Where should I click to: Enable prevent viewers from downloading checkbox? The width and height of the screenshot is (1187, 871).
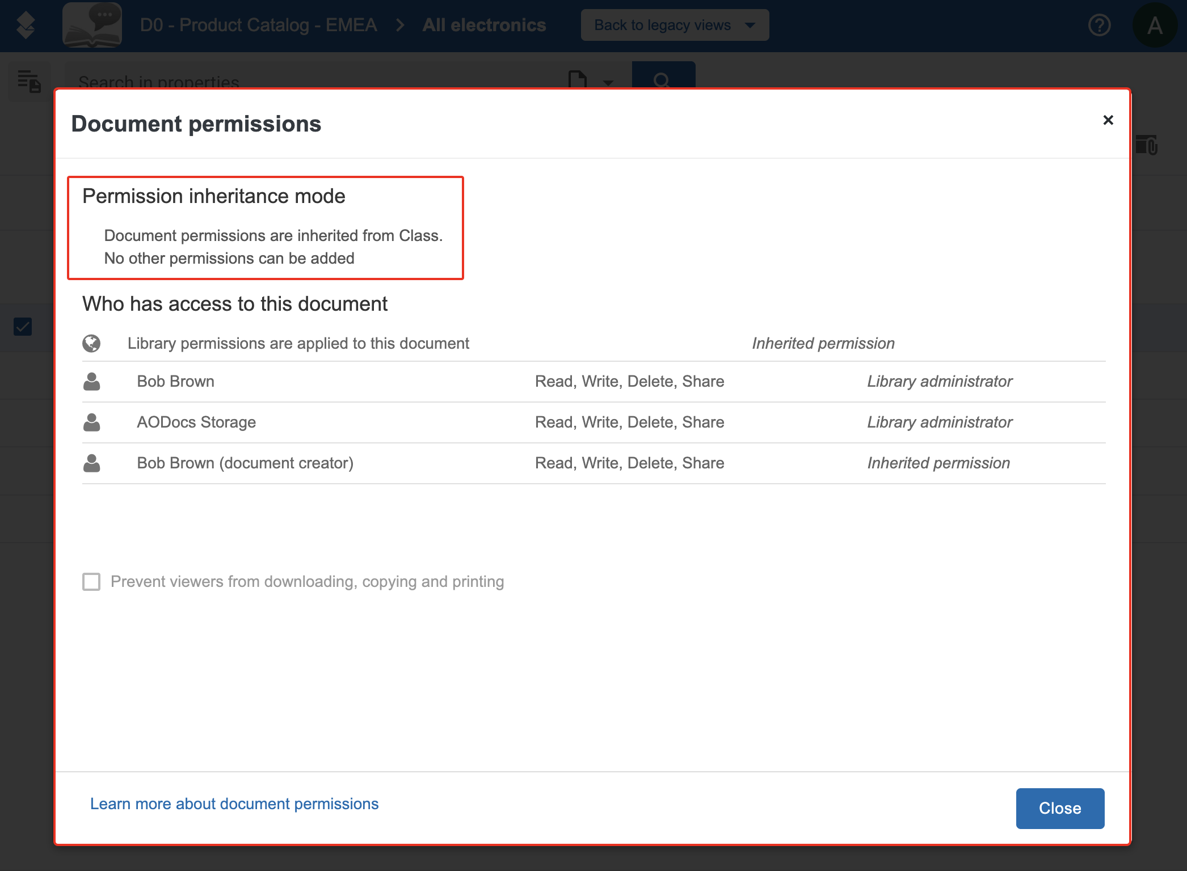point(91,581)
